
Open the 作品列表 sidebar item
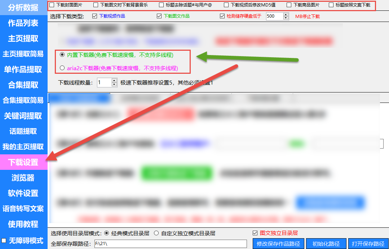click(23, 23)
